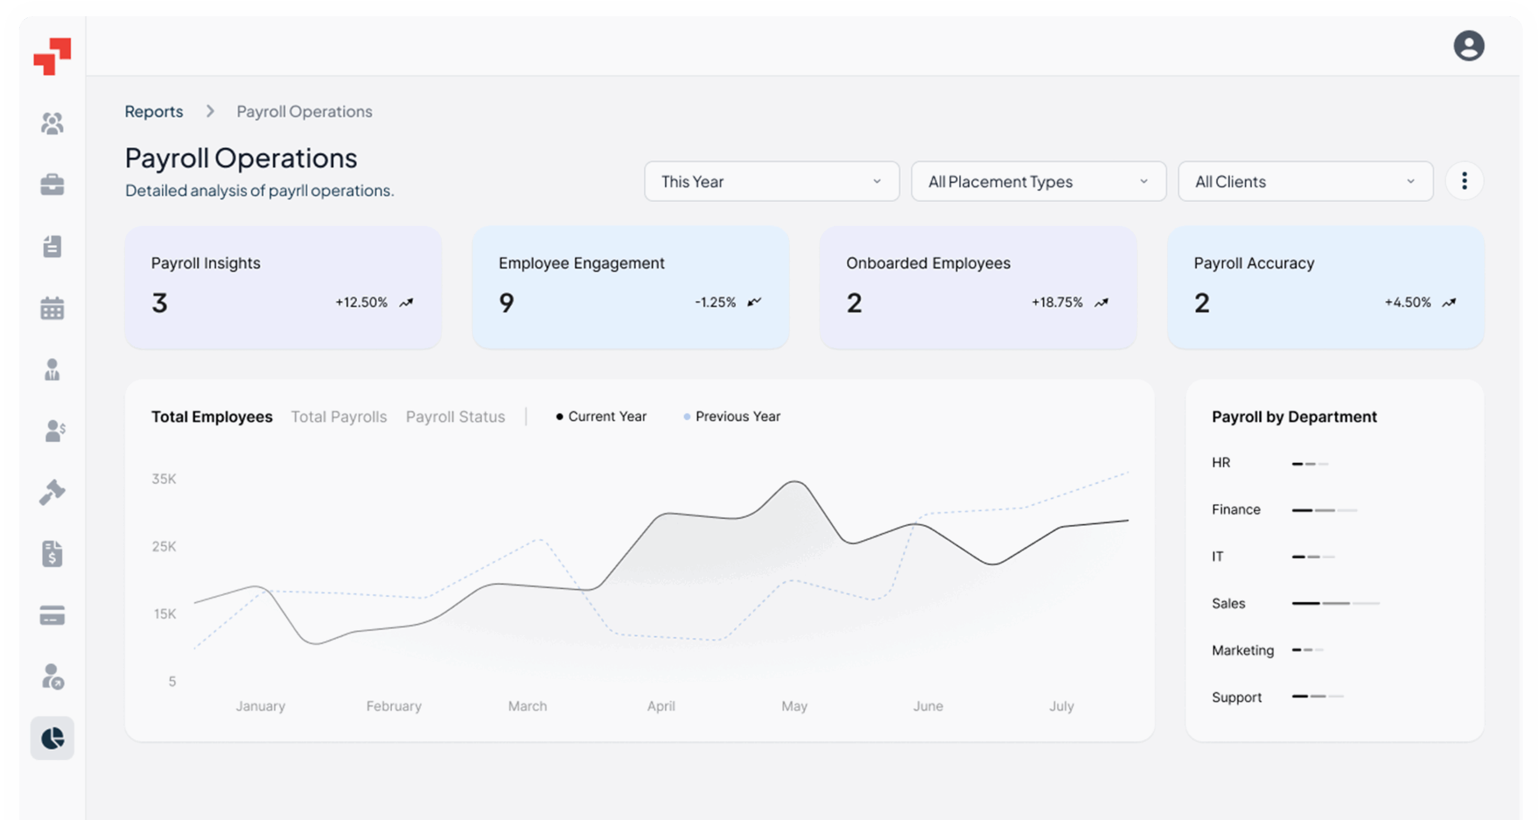Screen dimensions: 1539x820
Task: Open the user account avatar menu
Action: pos(1469,46)
